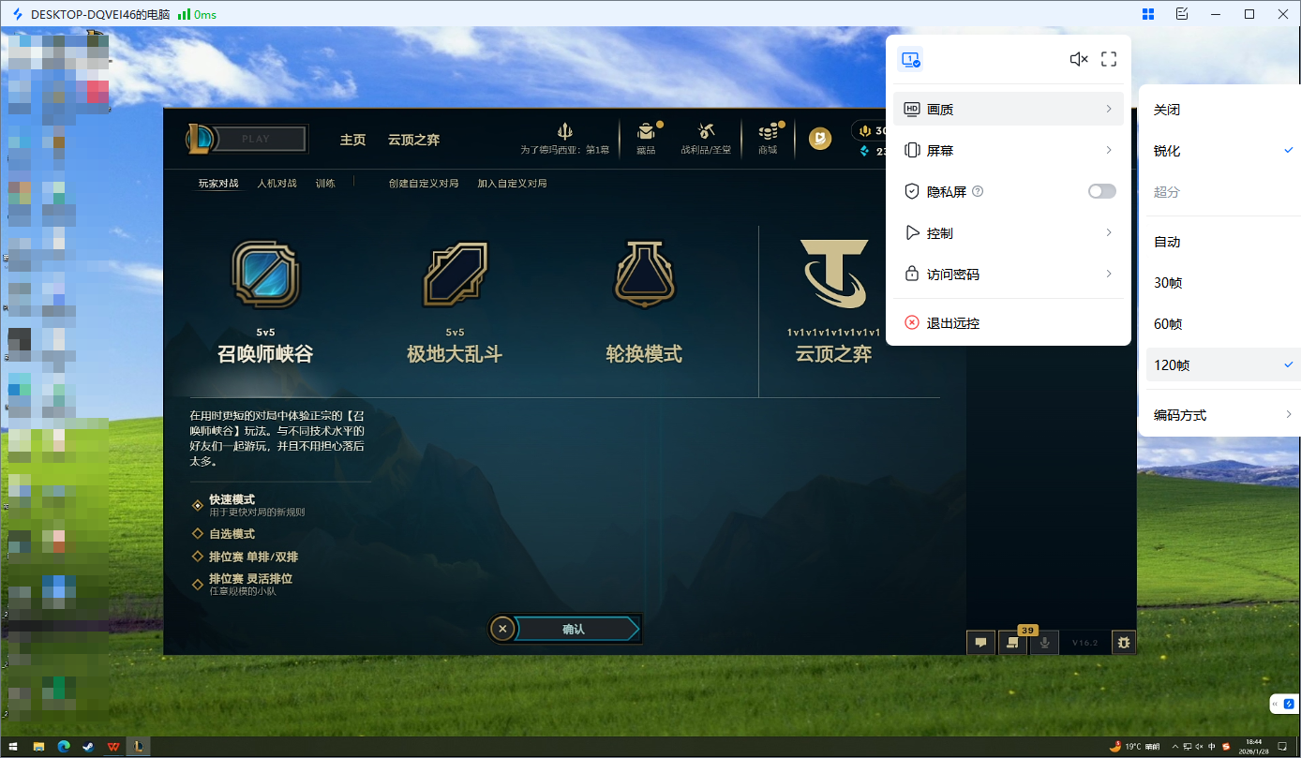Click the bug report icon next to V16.2
1301x758 pixels.
1124,643
